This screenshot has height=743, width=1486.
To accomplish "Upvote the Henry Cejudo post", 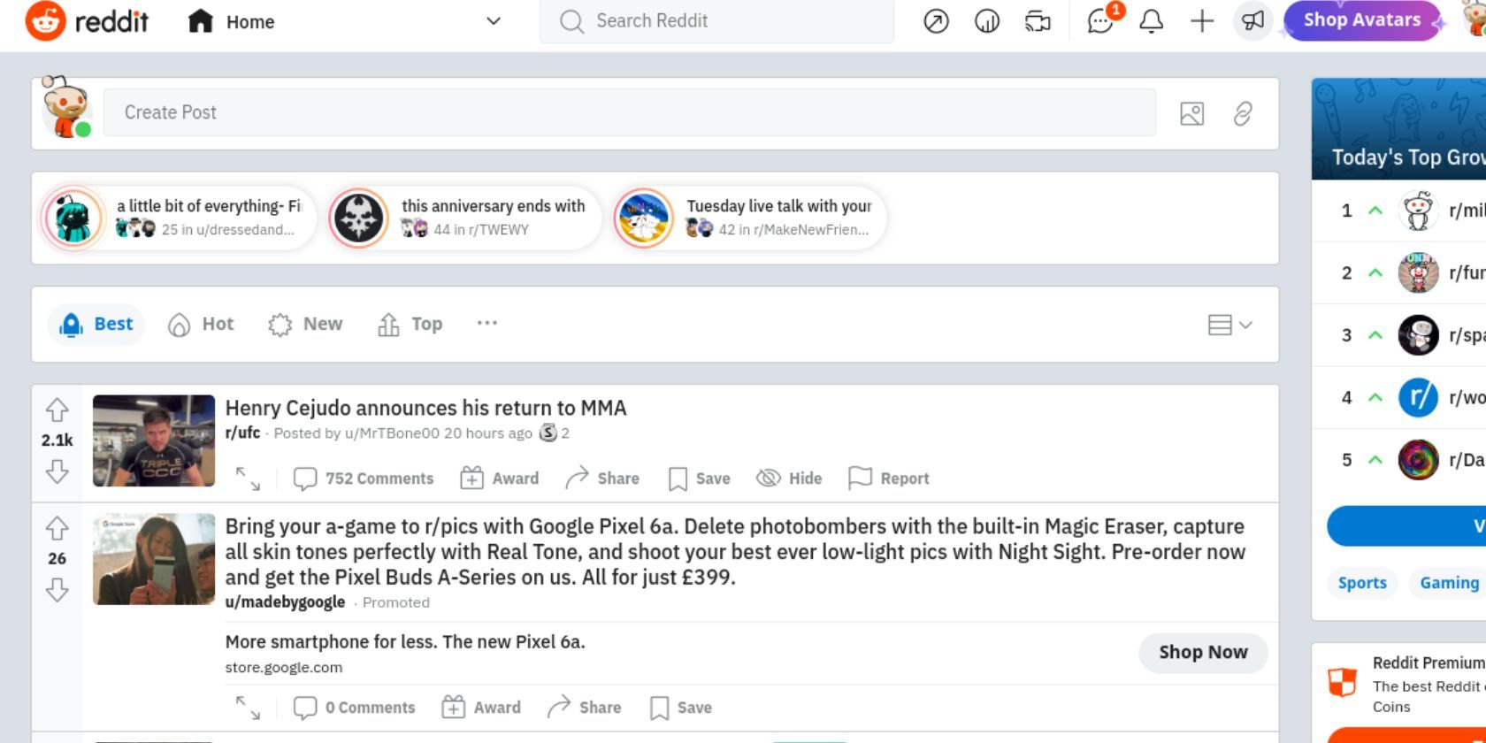I will tap(57, 410).
